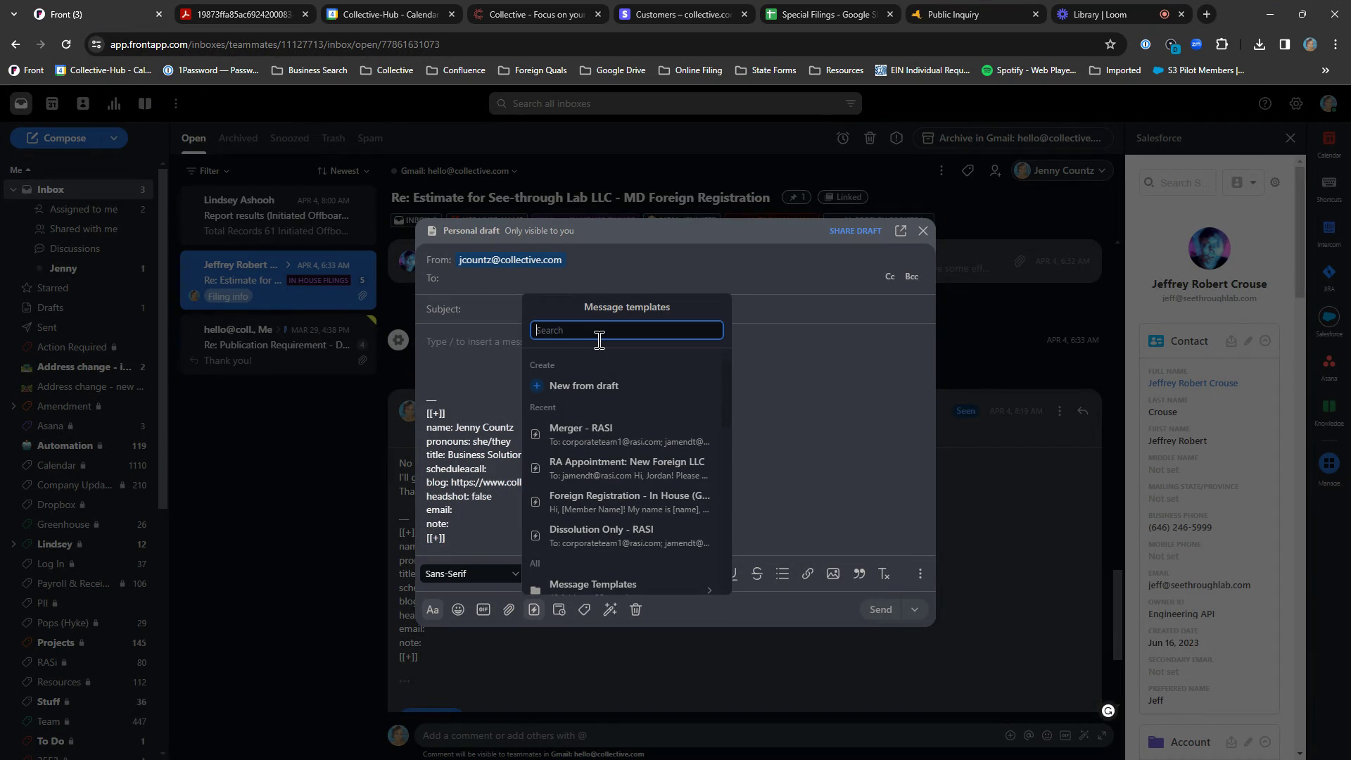Insert a GIF using the GIF icon

[483, 610]
